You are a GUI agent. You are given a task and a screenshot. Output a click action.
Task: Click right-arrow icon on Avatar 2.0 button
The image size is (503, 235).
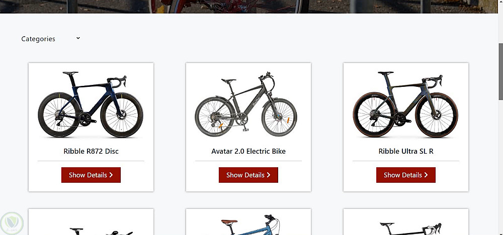[269, 175]
